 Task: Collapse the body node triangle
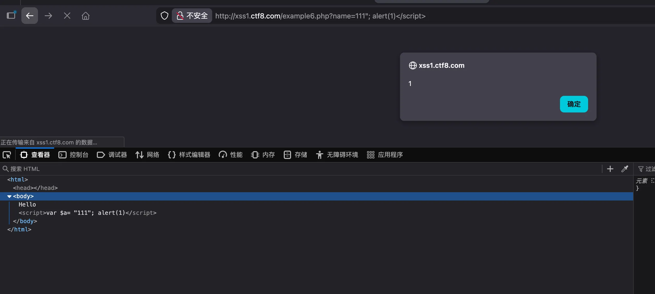tap(9, 196)
